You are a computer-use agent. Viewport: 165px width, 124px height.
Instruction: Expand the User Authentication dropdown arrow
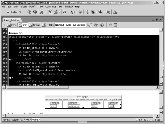pyautogui.click(x=118, y=12)
